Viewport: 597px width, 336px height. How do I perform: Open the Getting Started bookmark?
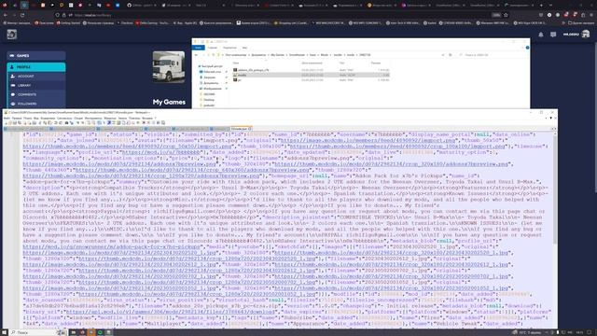coord(69,22)
